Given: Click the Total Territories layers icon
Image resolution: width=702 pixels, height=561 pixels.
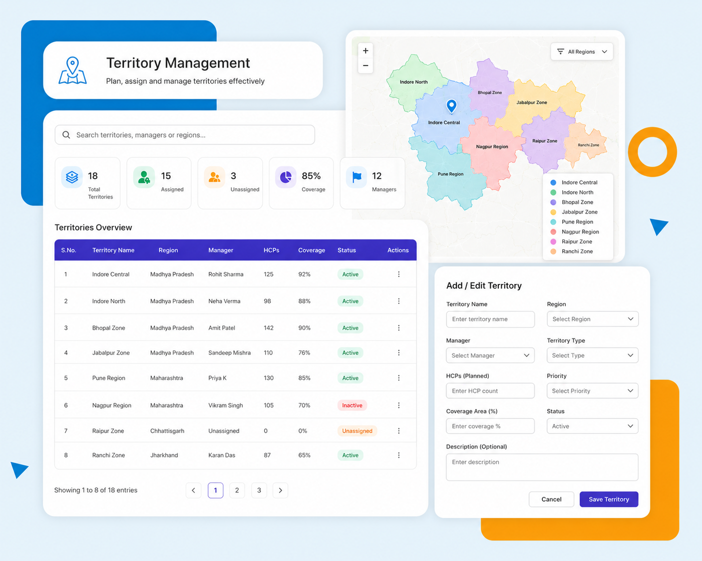Looking at the screenshot, I should coord(72,177).
